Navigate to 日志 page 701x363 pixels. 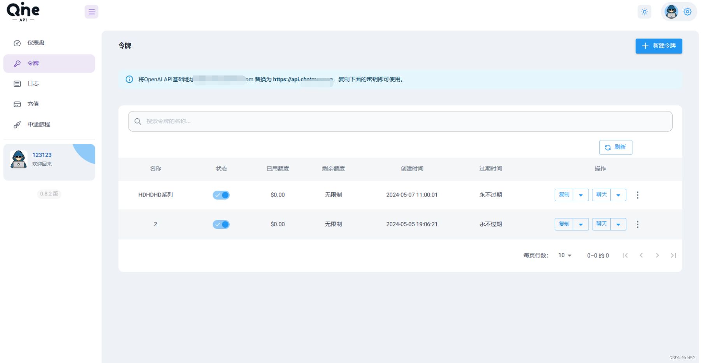coord(33,84)
